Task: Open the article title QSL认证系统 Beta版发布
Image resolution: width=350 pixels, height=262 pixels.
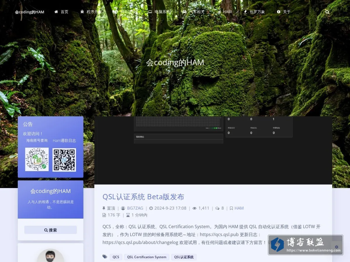Action: [x=143, y=197]
